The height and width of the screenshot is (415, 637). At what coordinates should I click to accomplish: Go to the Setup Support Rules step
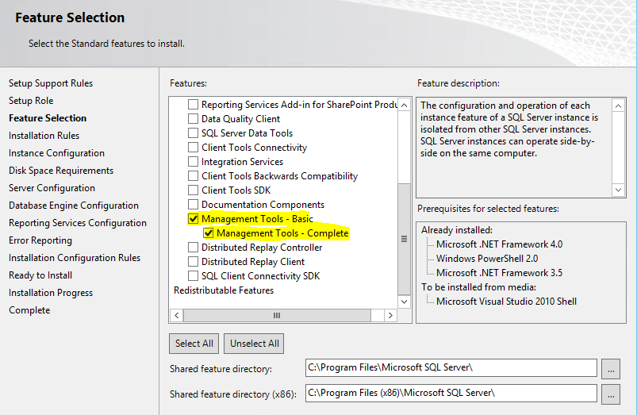tap(51, 83)
